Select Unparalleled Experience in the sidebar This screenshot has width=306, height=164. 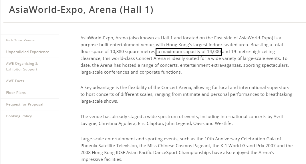(27, 52)
